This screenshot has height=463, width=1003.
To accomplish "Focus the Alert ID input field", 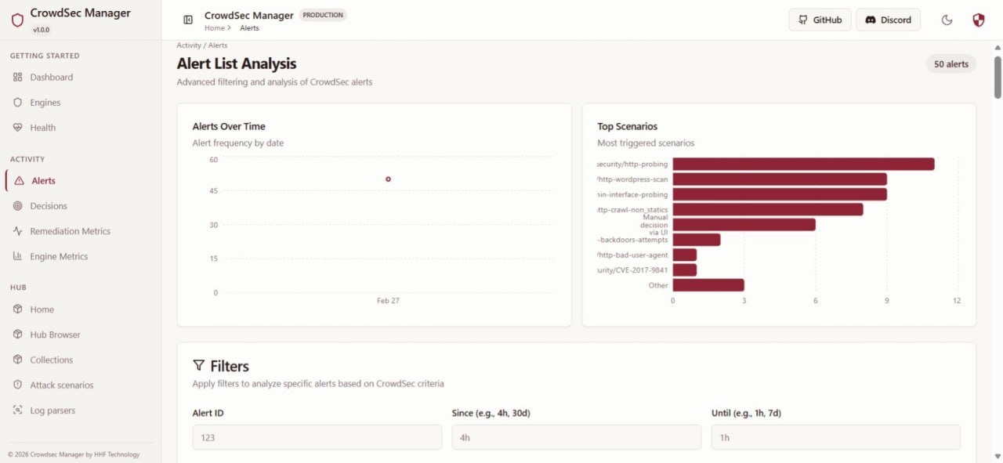I will click(317, 437).
